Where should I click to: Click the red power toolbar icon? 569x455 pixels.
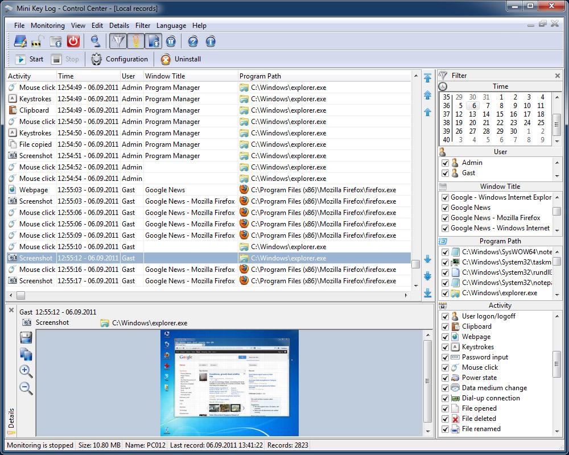point(74,40)
